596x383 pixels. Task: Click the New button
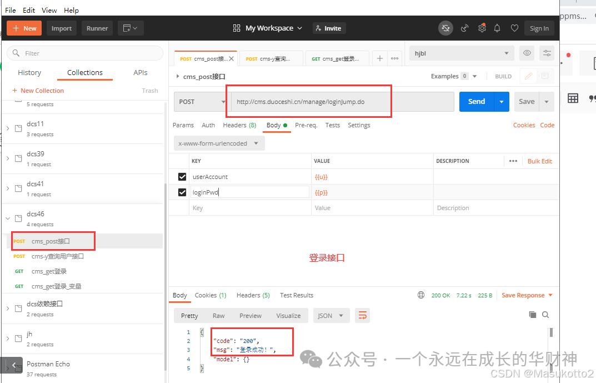tap(24, 28)
